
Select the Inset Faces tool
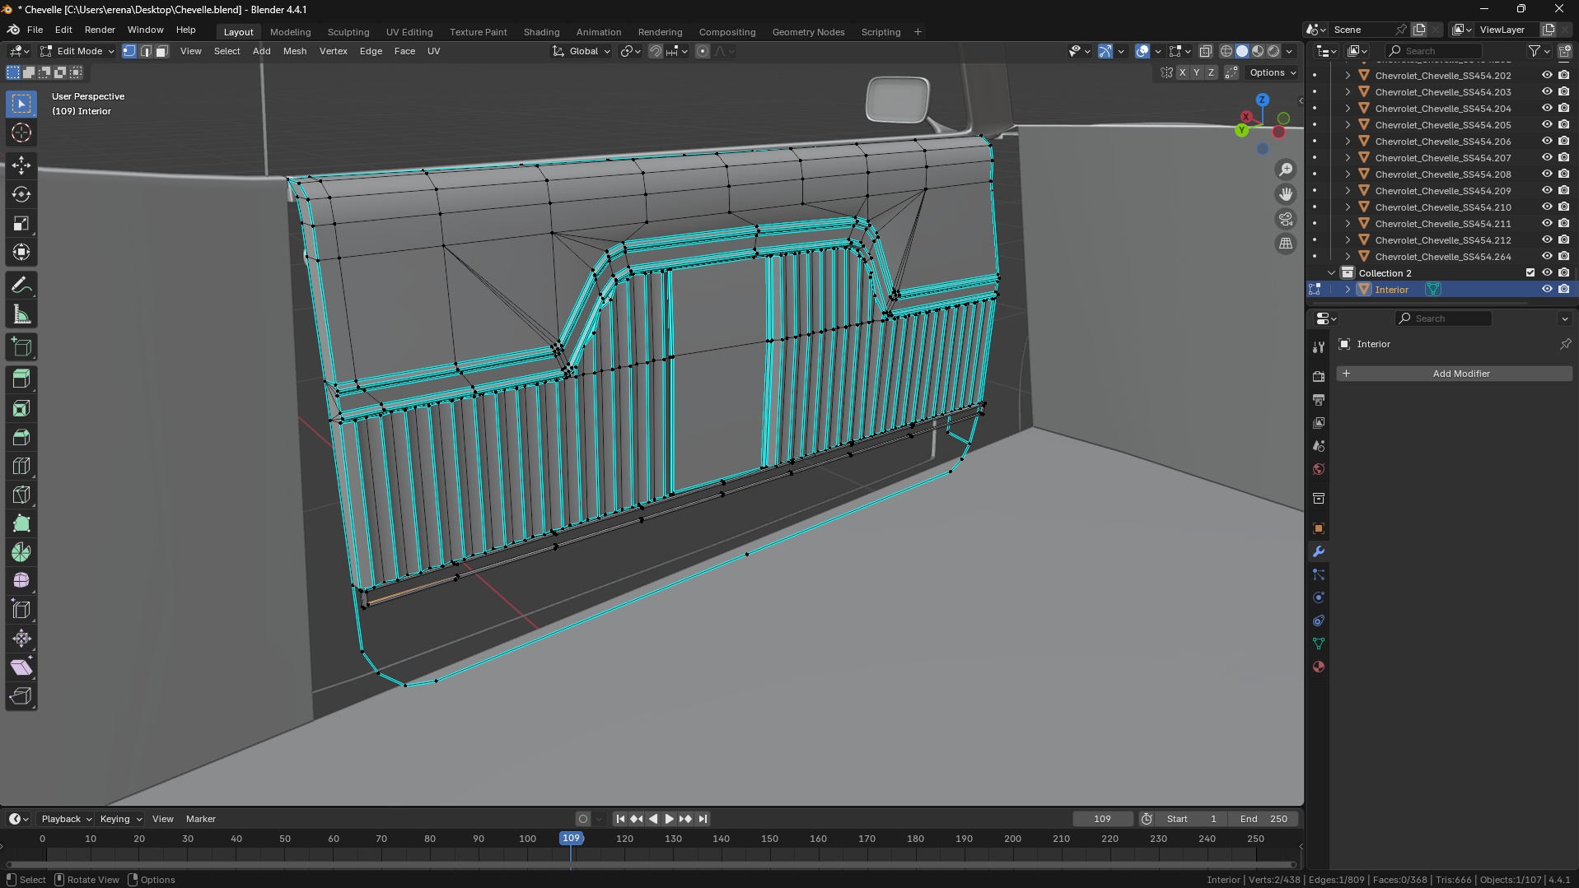(x=21, y=408)
